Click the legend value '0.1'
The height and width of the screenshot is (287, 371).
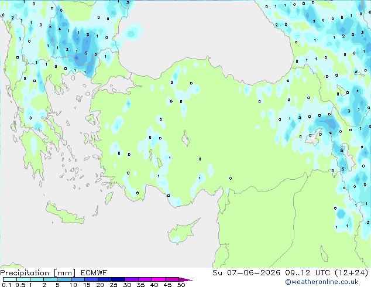tap(6, 285)
